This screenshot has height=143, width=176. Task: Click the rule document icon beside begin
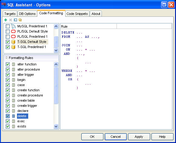click(x=13, y=80)
